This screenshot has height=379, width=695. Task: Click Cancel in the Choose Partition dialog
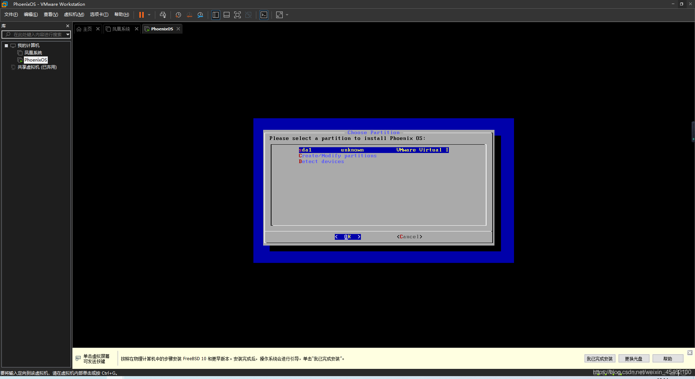click(x=409, y=237)
